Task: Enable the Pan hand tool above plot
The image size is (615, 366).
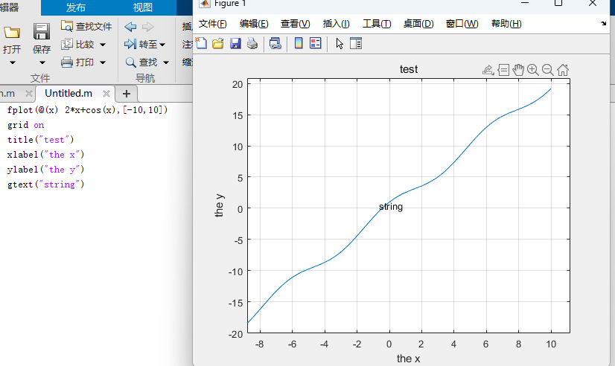Action: pyautogui.click(x=518, y=70)
